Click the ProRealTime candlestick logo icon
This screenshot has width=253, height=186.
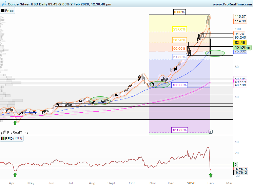pos(3,133)
